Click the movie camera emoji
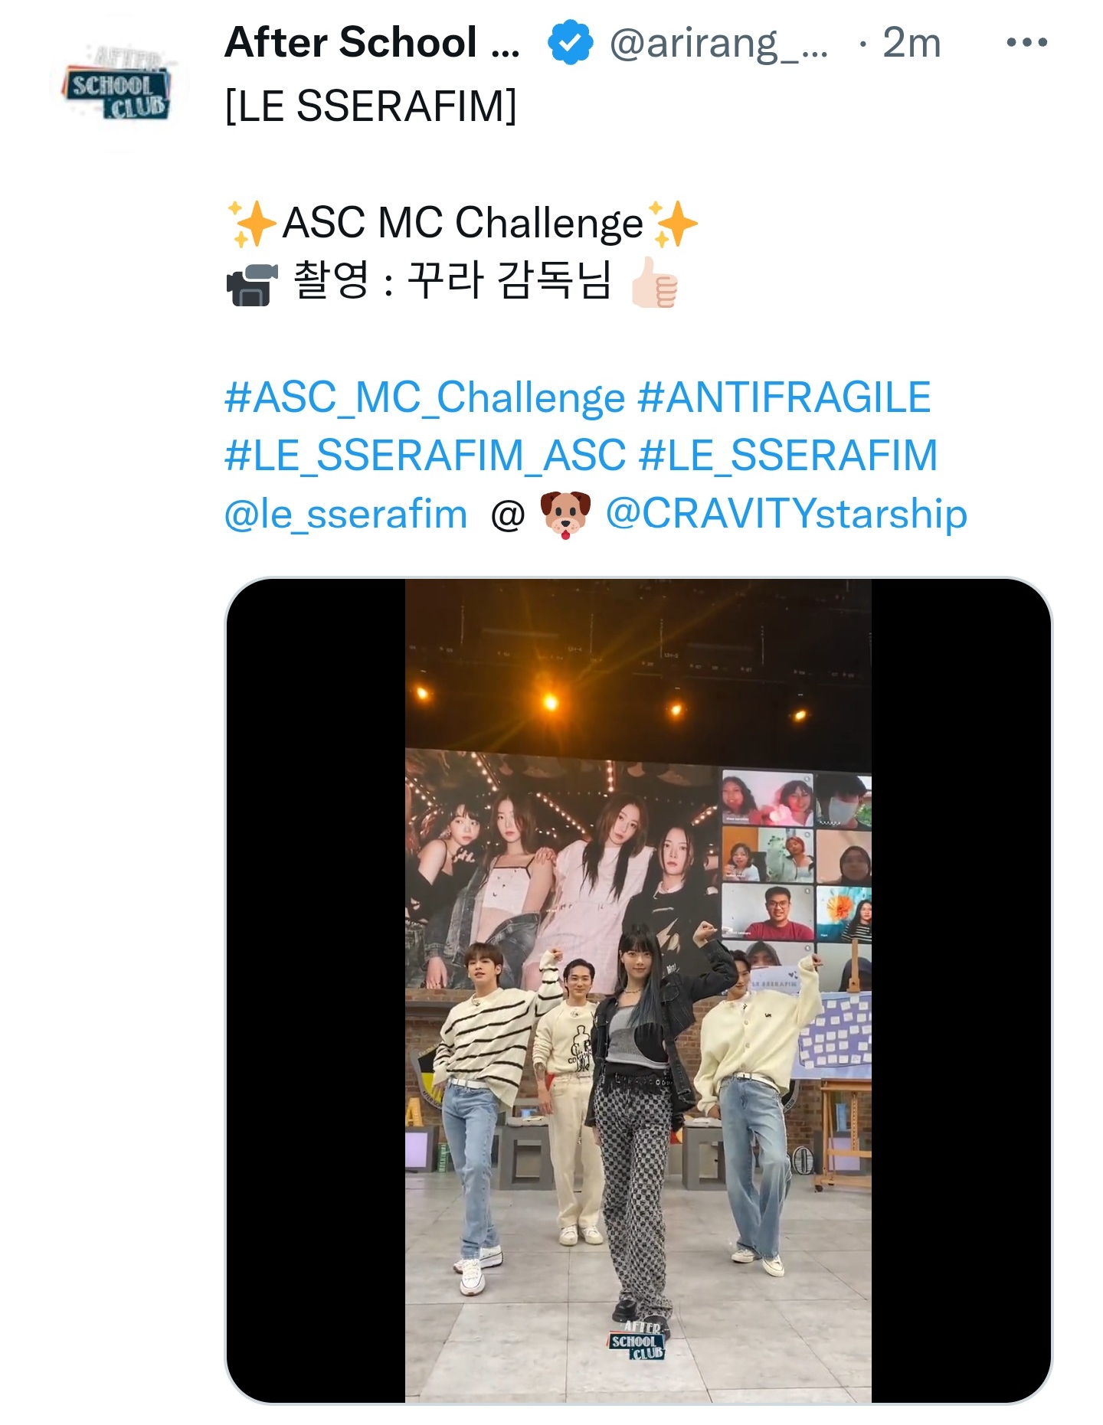 coord(251,284)
